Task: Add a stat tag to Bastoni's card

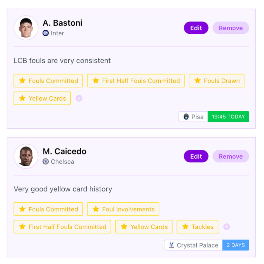Action: coord(79,98)
